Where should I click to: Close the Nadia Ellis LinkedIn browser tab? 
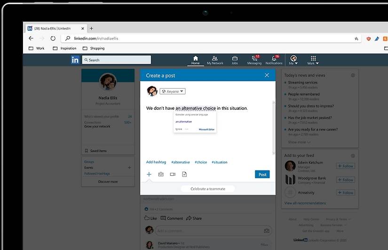tap(83, 29)
